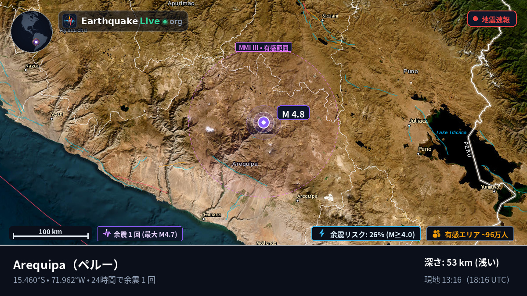Screen dimensions: 527x296
Task: Click the Earthquake Live org site name
Action: [x=132, y=21]
